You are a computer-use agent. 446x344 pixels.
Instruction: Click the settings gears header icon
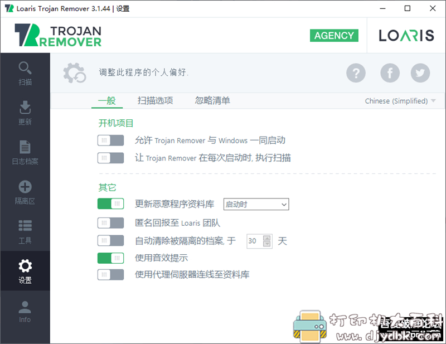pos(75,73)
